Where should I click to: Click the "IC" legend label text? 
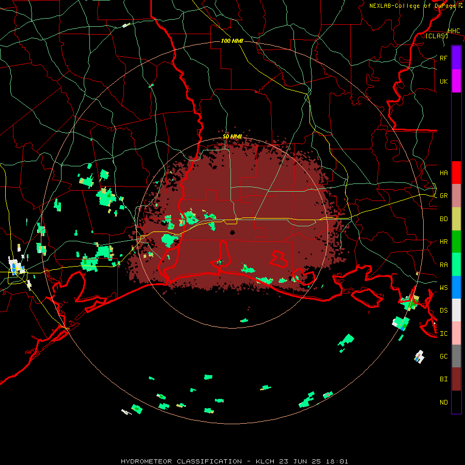[443, 333]
